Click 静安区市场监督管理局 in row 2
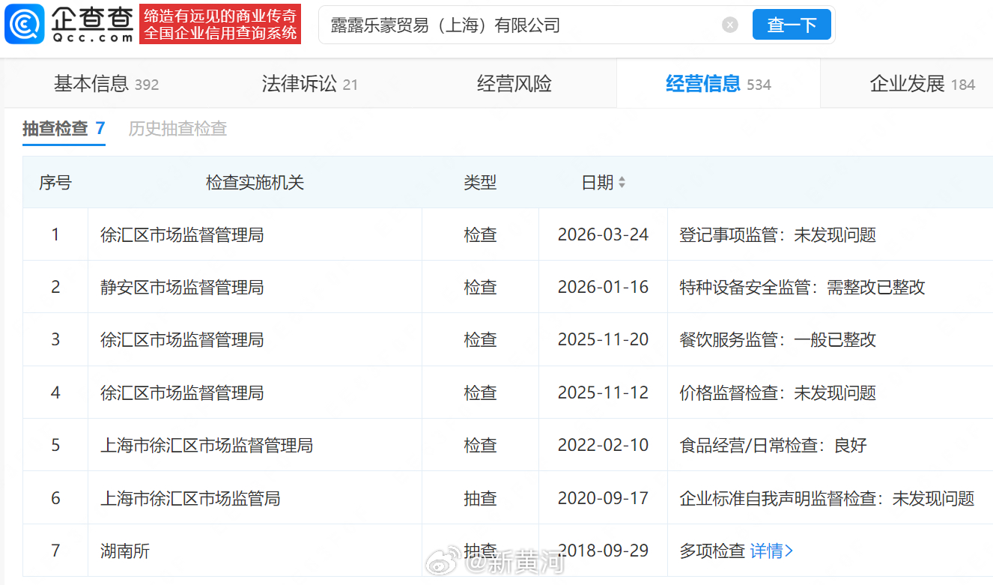The height and width of the screenshot is (585, 993). click(x=182, y=288)
